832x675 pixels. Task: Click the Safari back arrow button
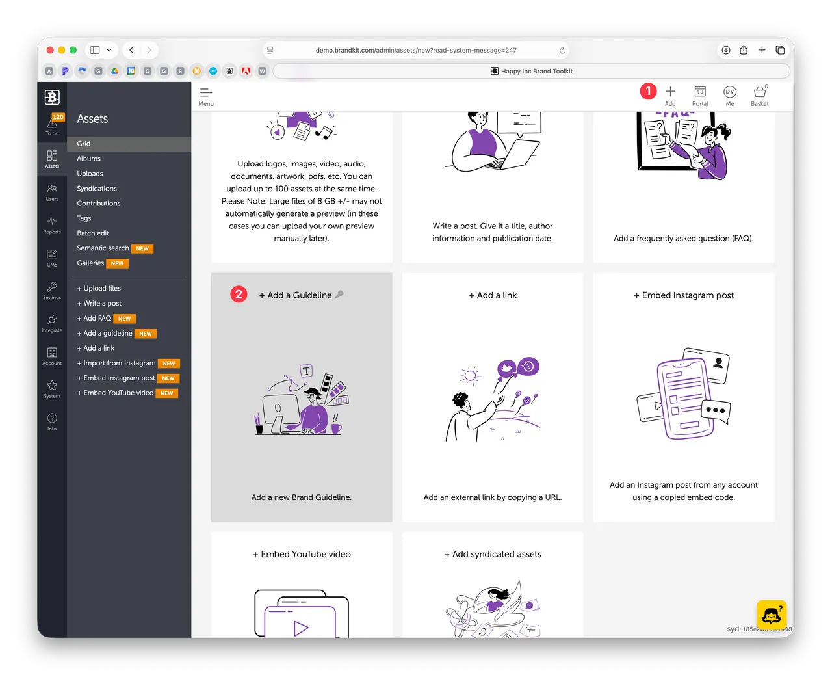coord(132,50)
